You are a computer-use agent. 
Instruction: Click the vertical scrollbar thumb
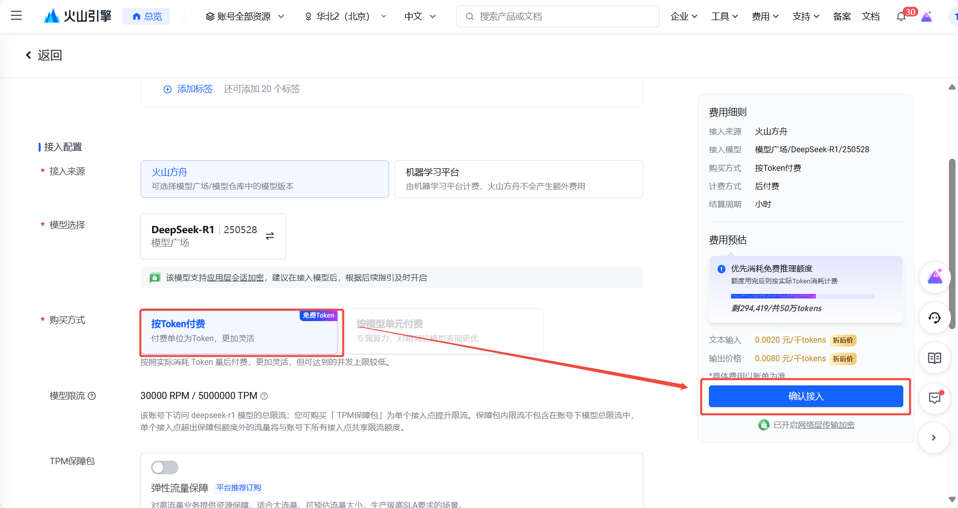(x=952, y=244)
